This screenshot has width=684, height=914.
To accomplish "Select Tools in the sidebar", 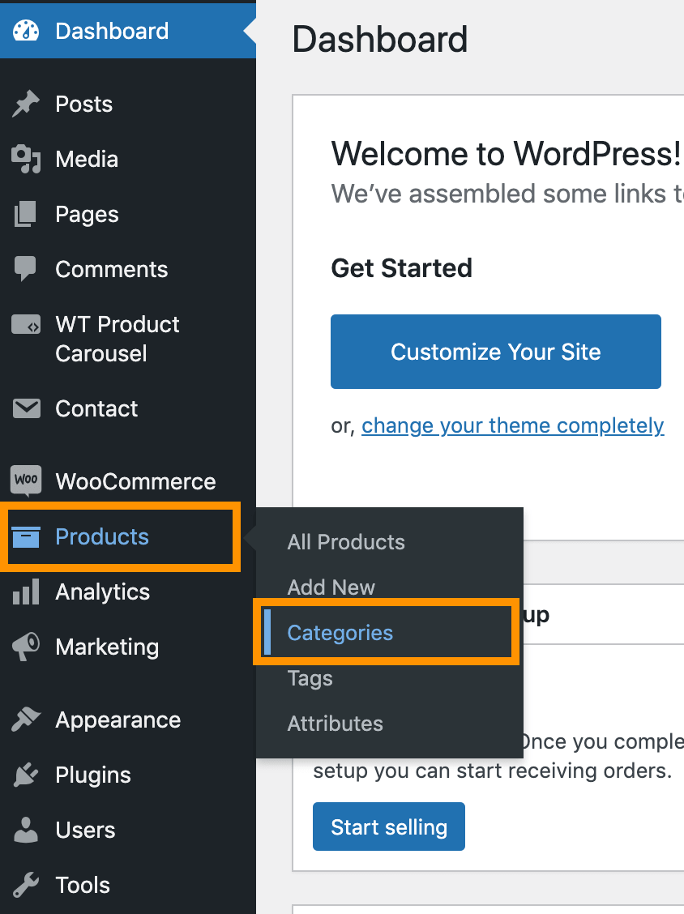I will (x=128, y=885).
